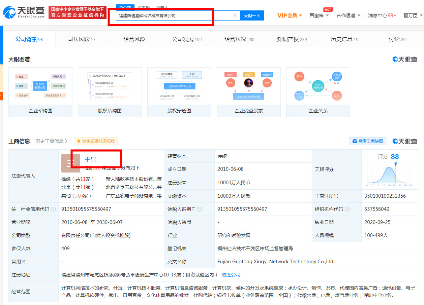
Task: Click the TianYanCha logo in the header
Action: [24, 12]
